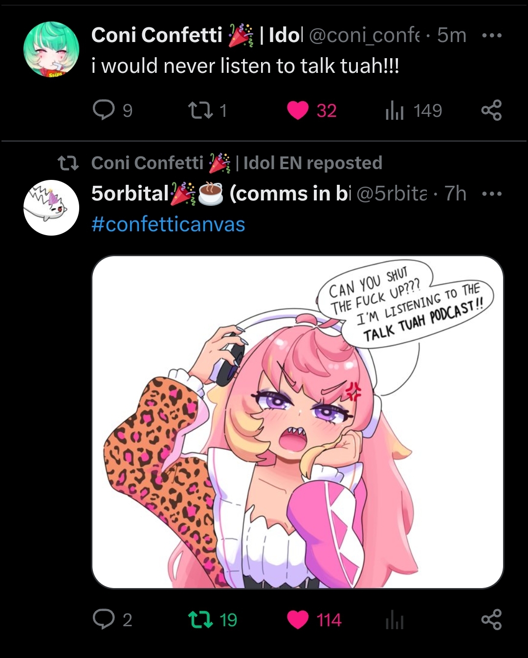Unlike 5orbital's post with 114 likes
Viewport: 528px width, 658px height.
coord(298,619)
